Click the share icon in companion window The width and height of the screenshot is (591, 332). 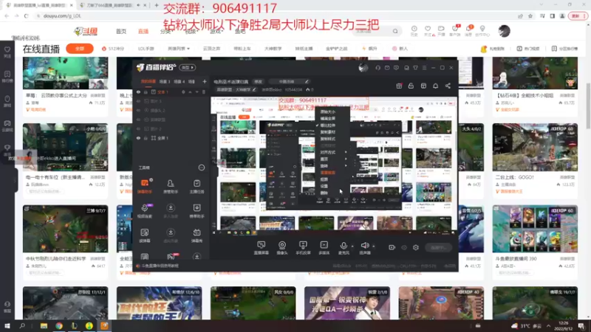[x=448, y=86]
